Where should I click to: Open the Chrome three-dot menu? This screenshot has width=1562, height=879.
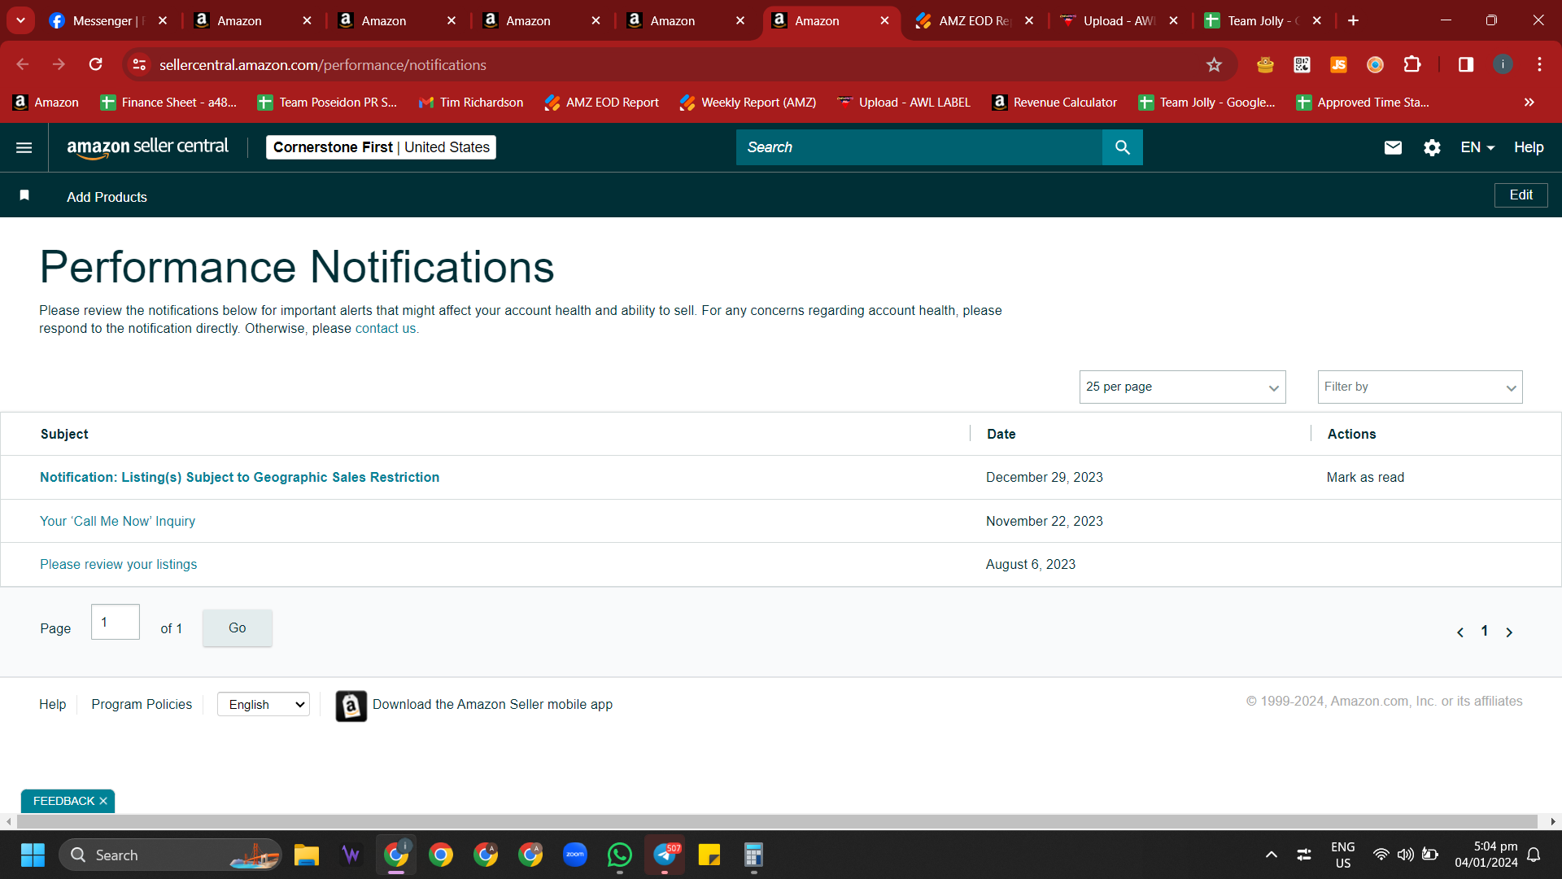(1539, 64)
